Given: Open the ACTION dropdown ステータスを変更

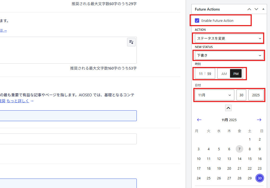Looking at the screenshot, I should point(229,38).
